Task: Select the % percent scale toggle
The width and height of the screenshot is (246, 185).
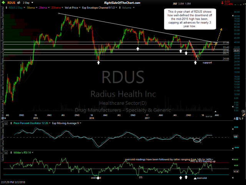Action: click(240, 119)
